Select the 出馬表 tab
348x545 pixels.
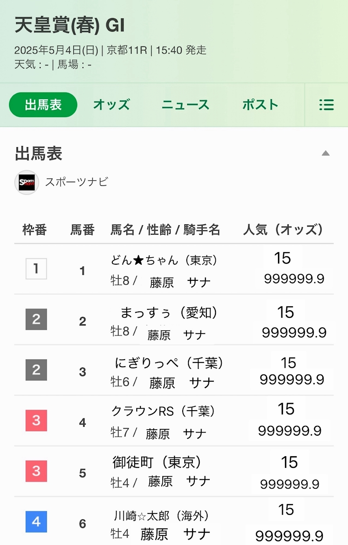pos(43,105)
